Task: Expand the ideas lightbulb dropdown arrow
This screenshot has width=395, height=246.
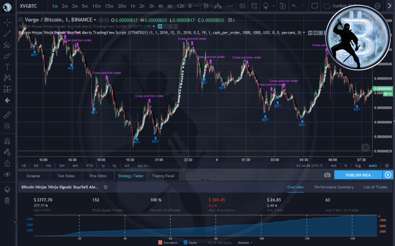Action: (273, 6)
